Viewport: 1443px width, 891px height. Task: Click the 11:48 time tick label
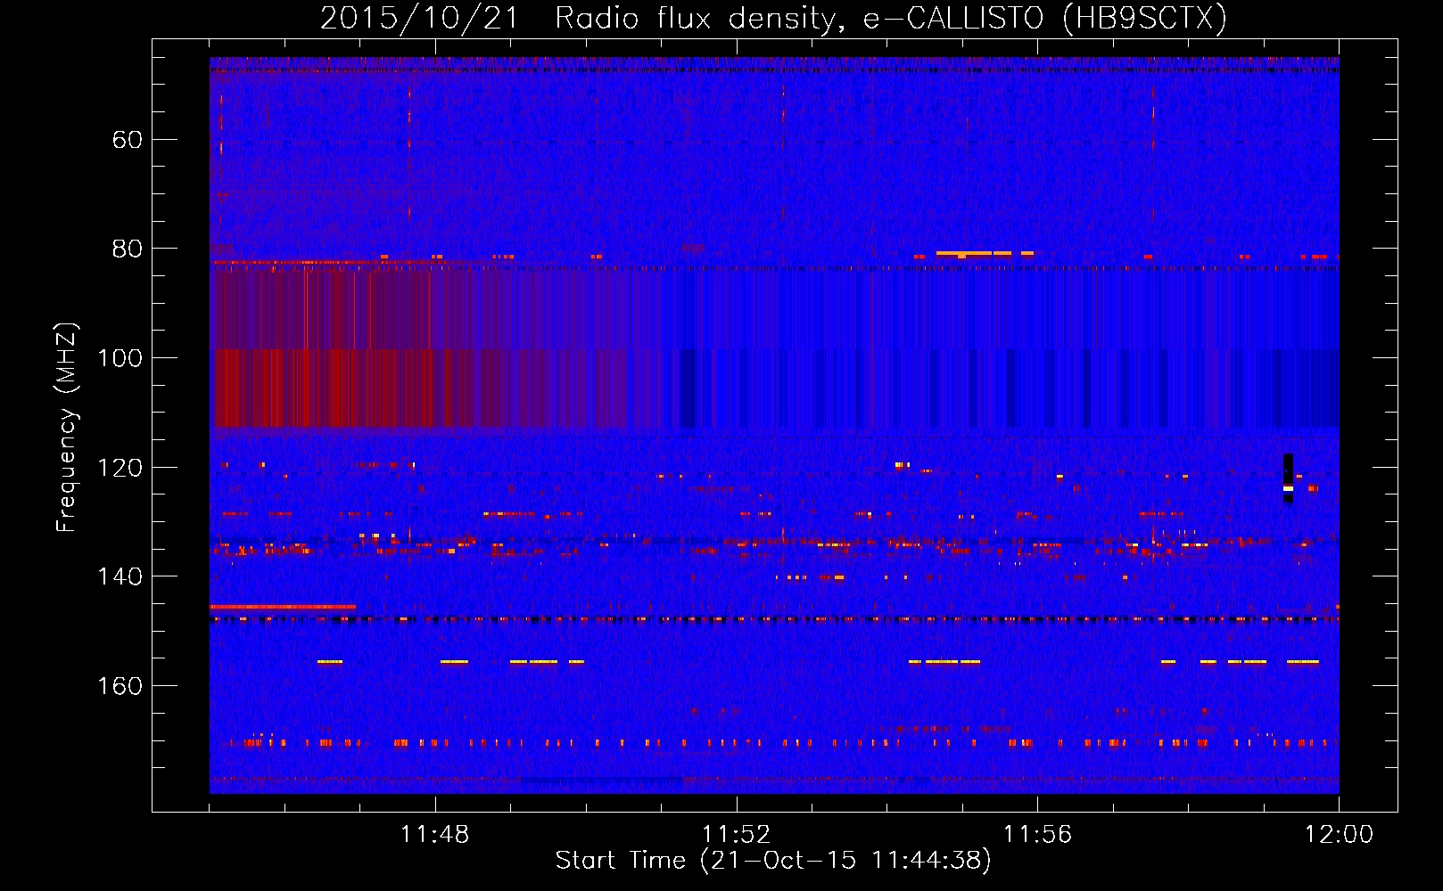[435, 835]
